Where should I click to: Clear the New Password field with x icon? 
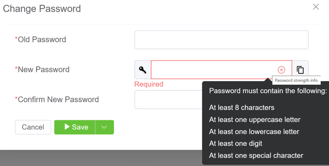pyautogui.click(x=281, y=70)
